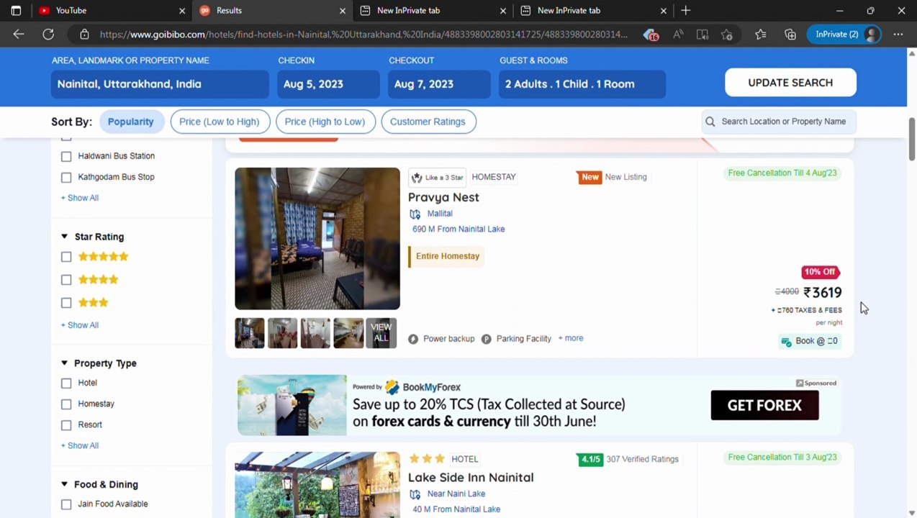Image resolution: width=917 pixels, height=518 pixels.
Task: Tick the three-star rating checkbox
Action: click(x=66, y=303)
